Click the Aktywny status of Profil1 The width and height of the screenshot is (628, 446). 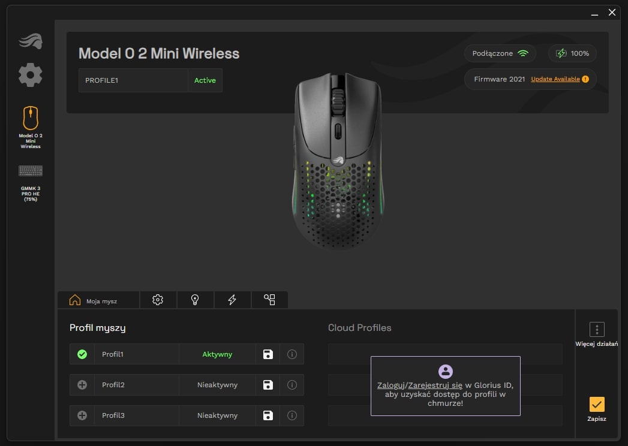pos(217,354)
